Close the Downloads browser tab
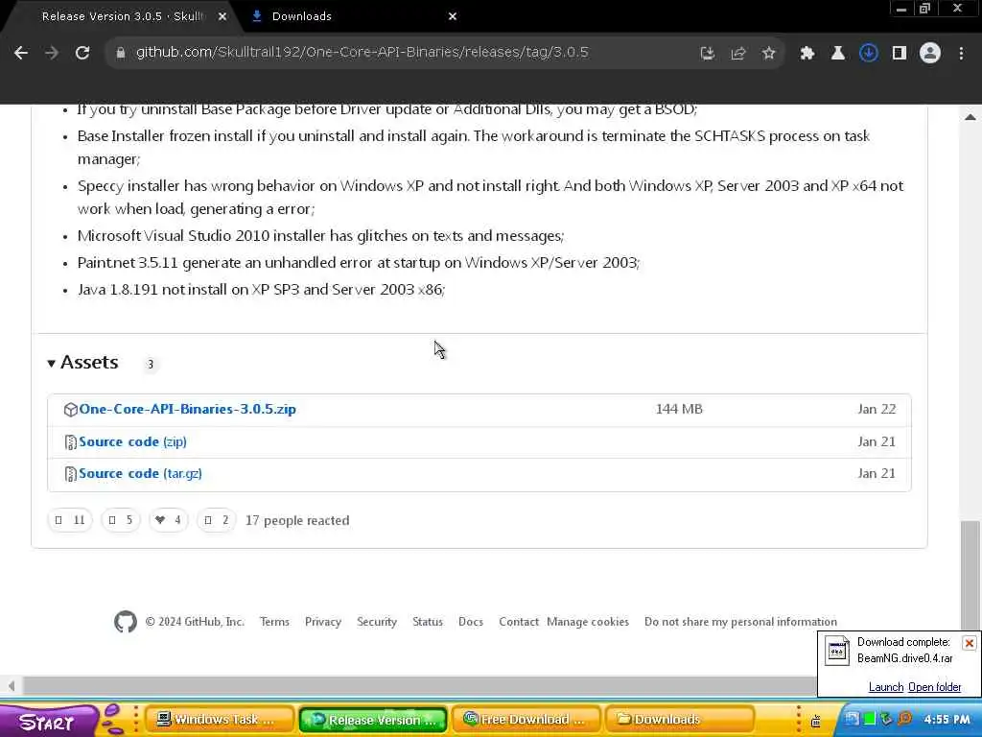The image size is (982, 737). pos(453,16)
